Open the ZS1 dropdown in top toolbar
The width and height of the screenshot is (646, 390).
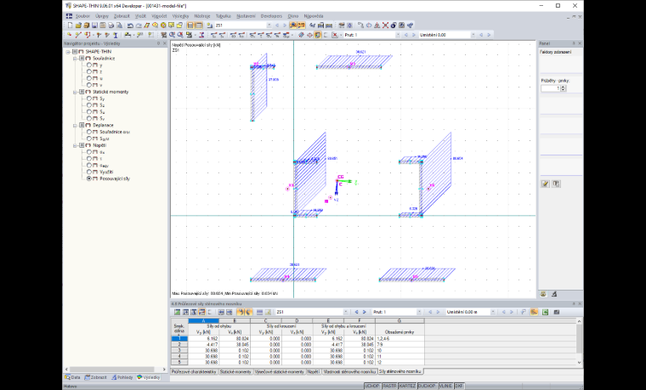point(269,25)
